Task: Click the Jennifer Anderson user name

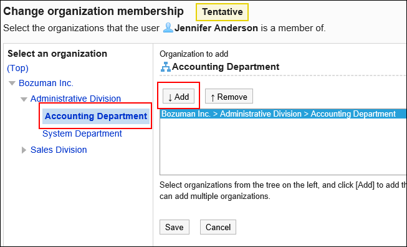Action: (x=216, y=28)
